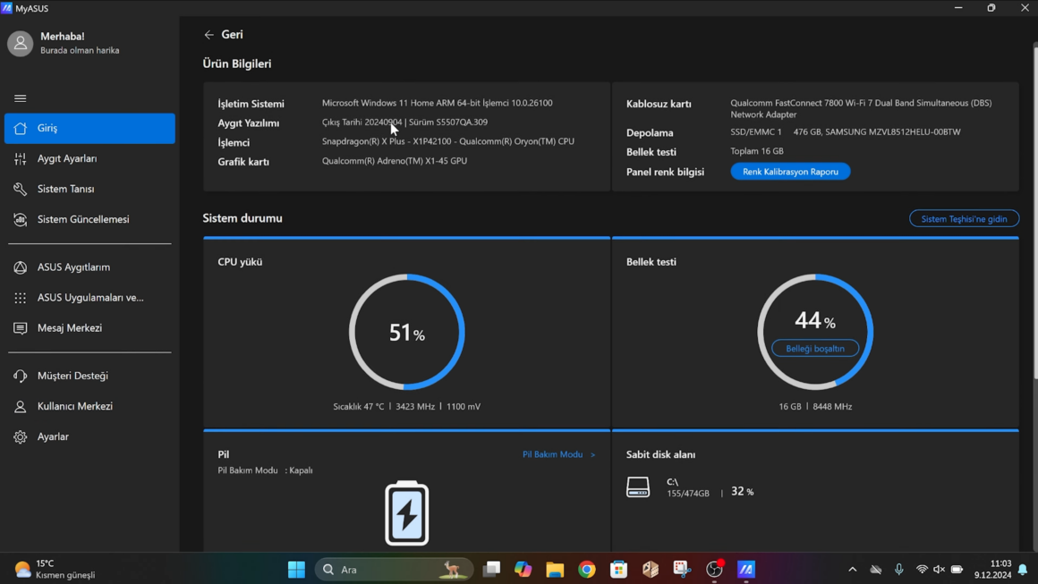Click the "16 GB | 8448 MHz" memory details
The width and height of the screenshot is (1038, 584).
click(815, 407)
